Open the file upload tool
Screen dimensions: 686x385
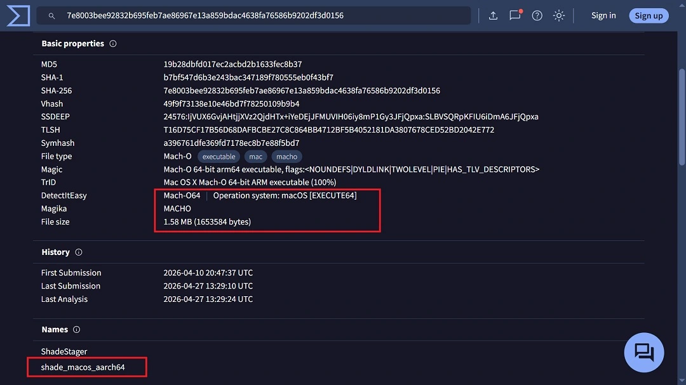point(494,15)
